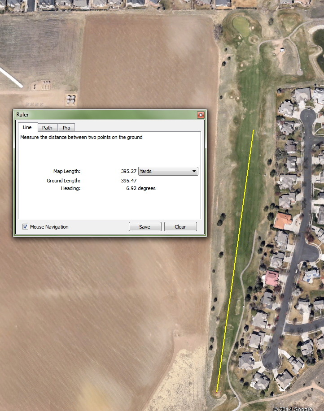This screenshot has width=324, height=411.
Task: Click the measurement instruction text in Ruler
Action: [81, 137]
